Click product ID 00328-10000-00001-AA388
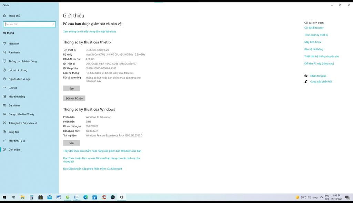 pos(101,69)
